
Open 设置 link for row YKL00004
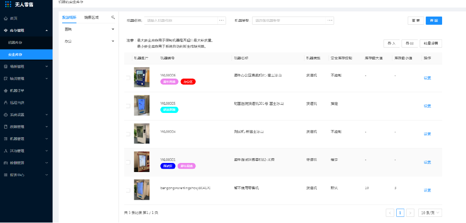(x=427, y=134)
